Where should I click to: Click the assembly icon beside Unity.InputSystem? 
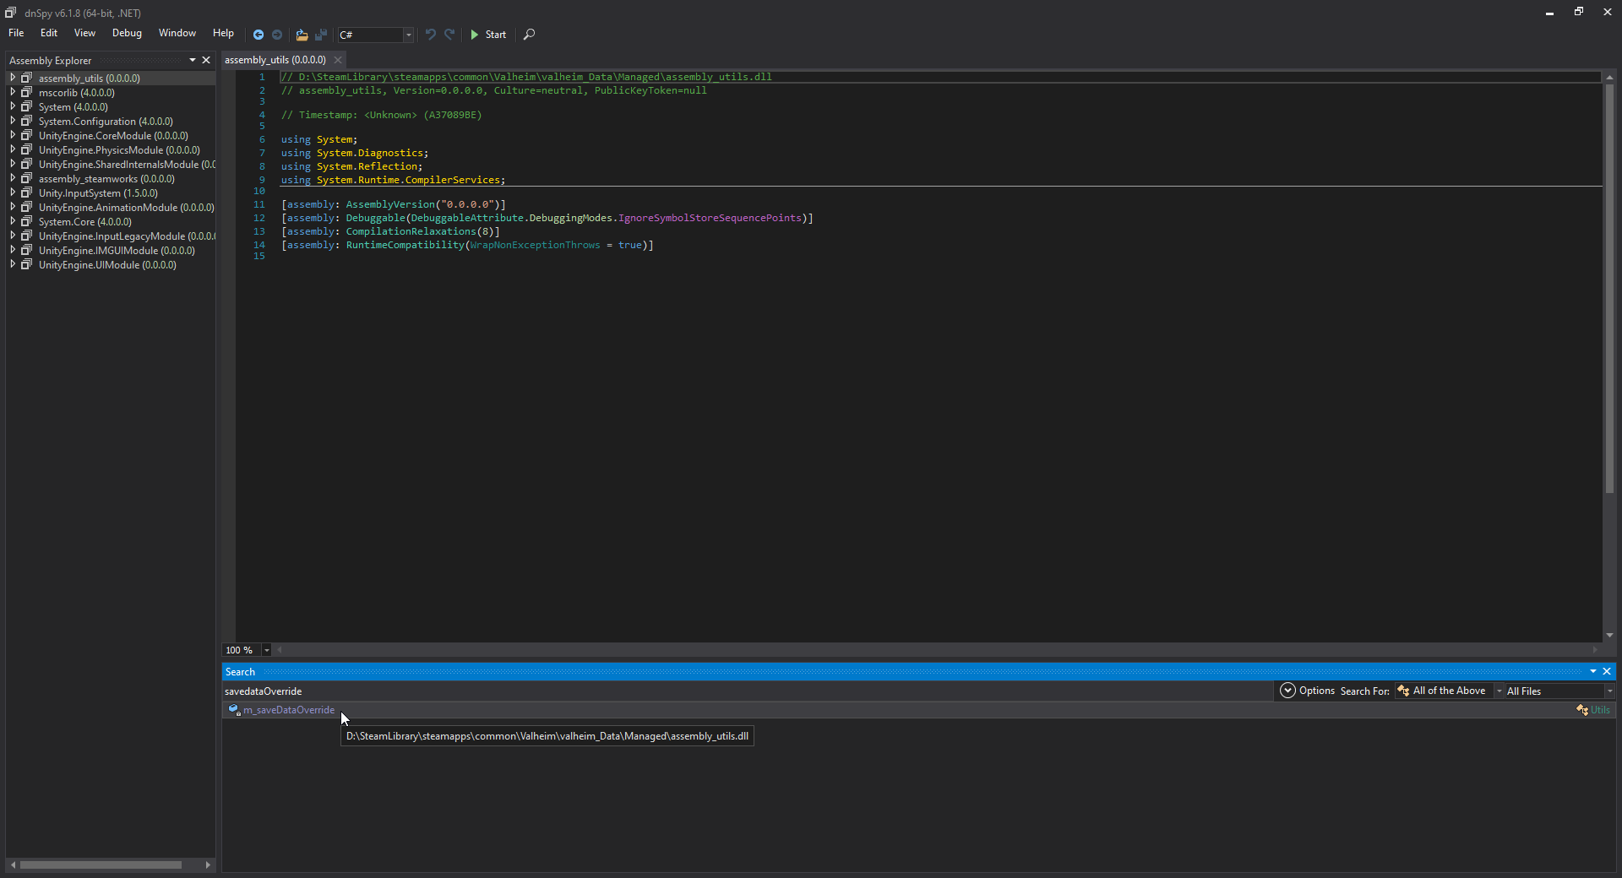(x=27, y=192)
